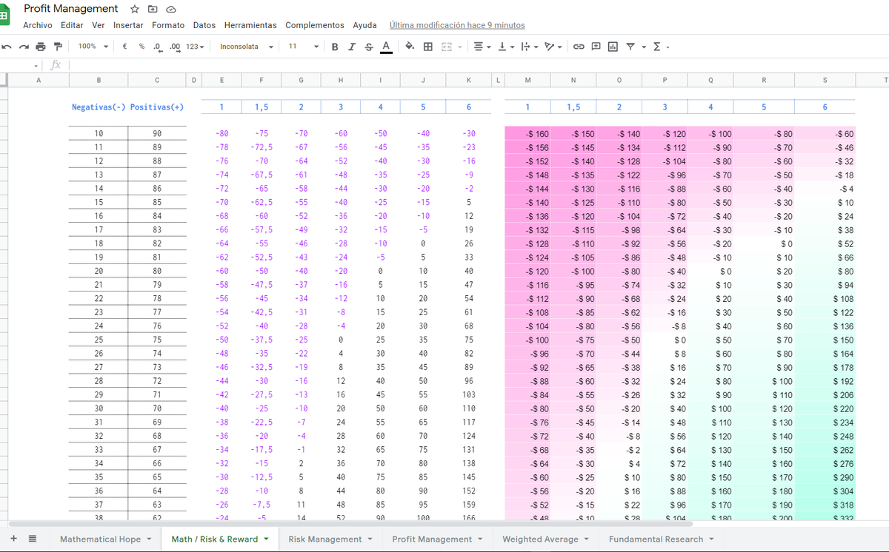Open the Herramientas menu
This screenshot has height=552, width=889.
[250, 25]
